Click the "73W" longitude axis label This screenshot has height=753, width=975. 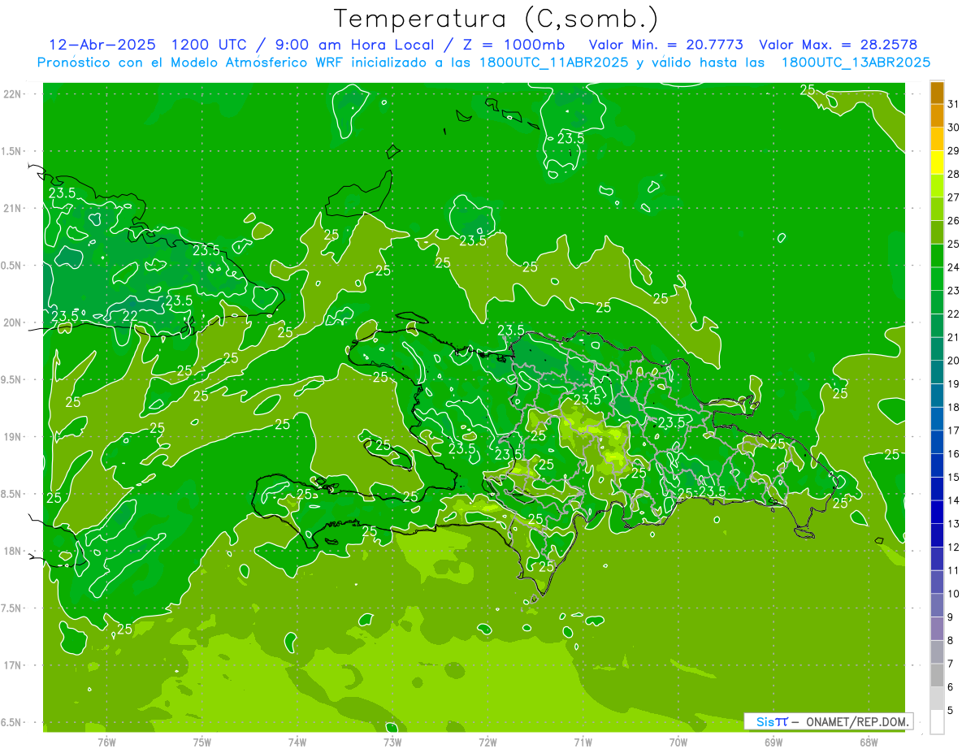coord(392,742)
